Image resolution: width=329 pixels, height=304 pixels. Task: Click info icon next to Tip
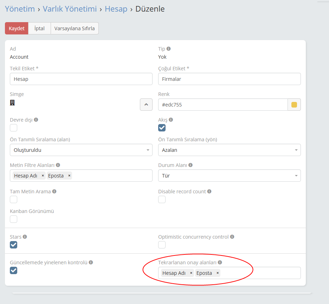point(169,49)
